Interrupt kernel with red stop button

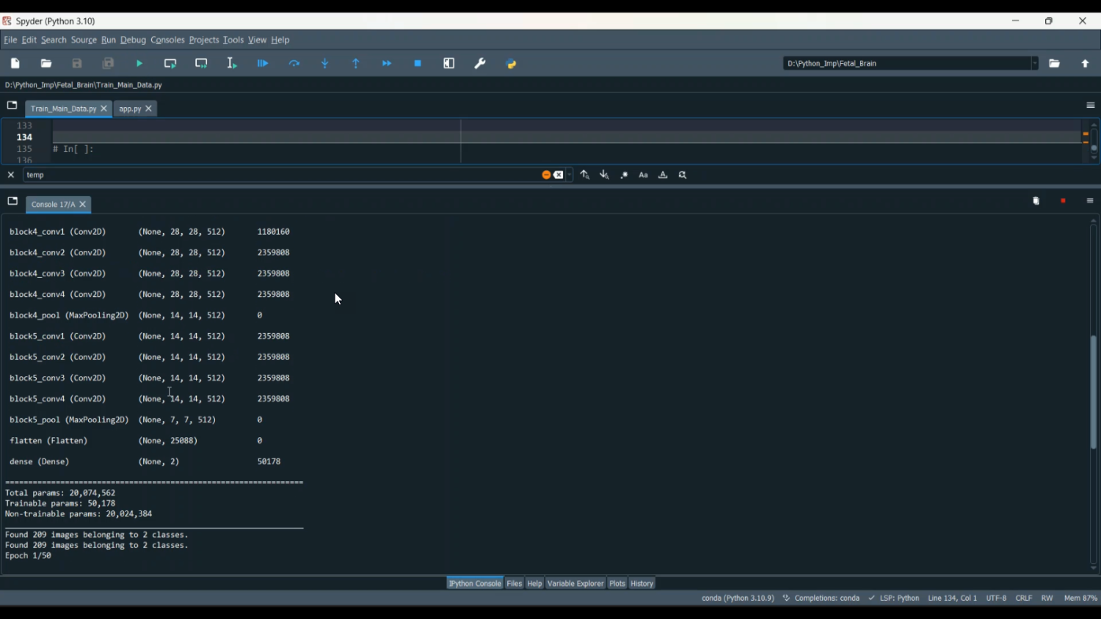point(1063,201)
